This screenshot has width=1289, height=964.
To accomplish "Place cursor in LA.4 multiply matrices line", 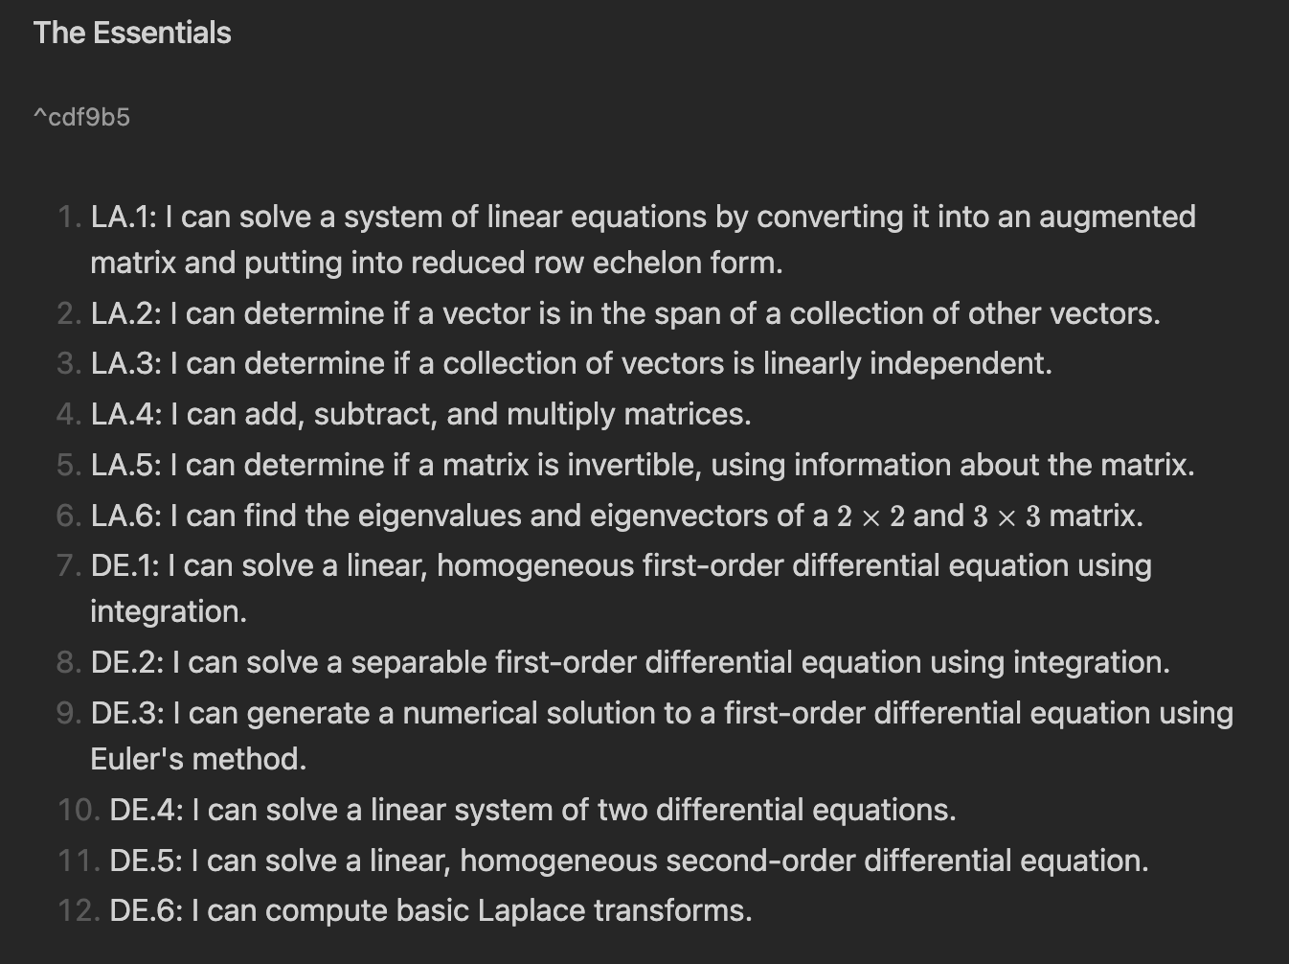I will 420,414.
